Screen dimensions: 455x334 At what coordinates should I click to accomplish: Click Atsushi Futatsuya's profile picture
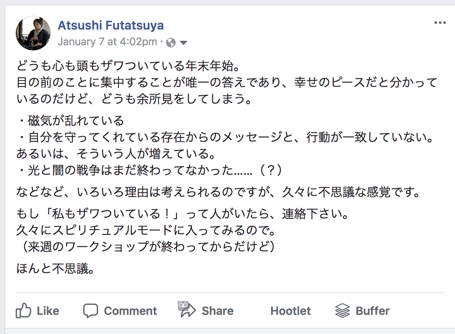click(x=33, y=33)
